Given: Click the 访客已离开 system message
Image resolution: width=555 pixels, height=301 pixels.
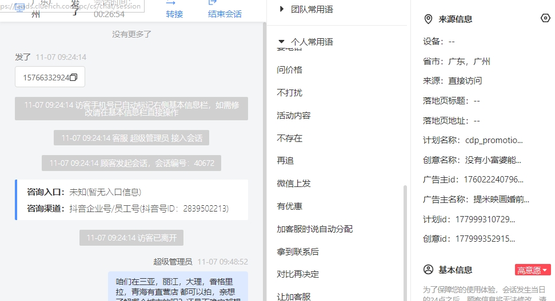Looking at the screenshot, I should point(131,238).
